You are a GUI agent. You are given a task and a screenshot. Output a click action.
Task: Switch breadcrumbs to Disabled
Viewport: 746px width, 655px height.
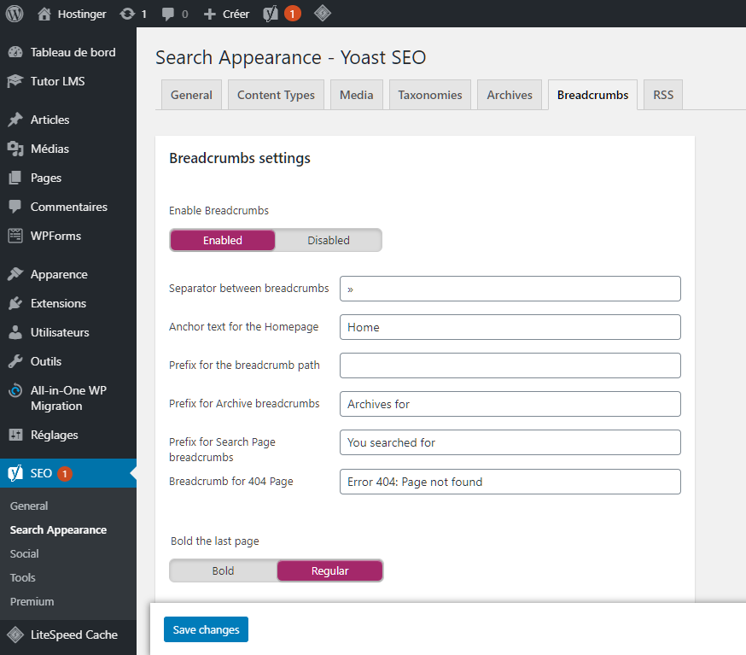pos(329,240)
